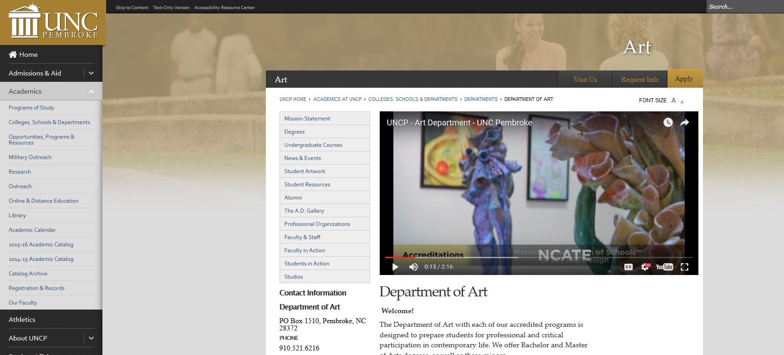Click the Apply button
The width and height of the screenshot is (784, 355).
685,79
